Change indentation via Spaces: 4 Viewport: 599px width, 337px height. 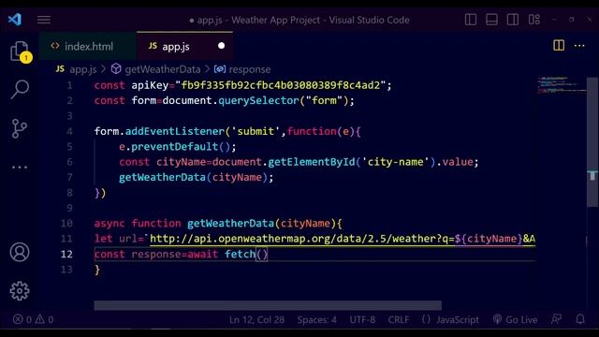(x=317, y=320)
